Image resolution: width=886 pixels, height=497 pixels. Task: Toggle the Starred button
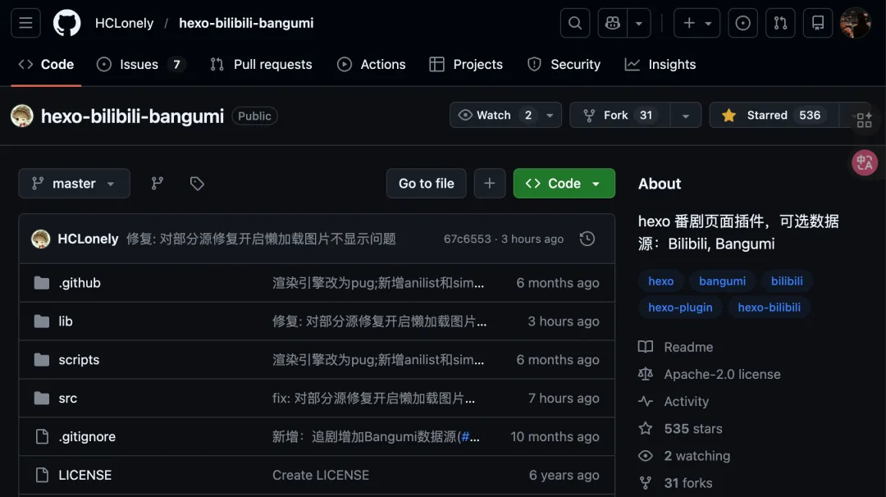pos(774,115)
